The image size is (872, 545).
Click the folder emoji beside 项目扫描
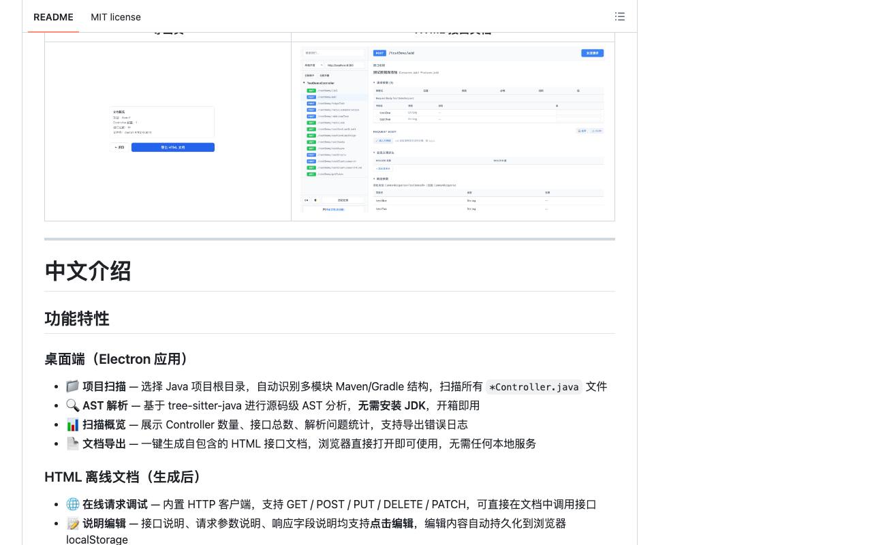click(x=72, y=386)
